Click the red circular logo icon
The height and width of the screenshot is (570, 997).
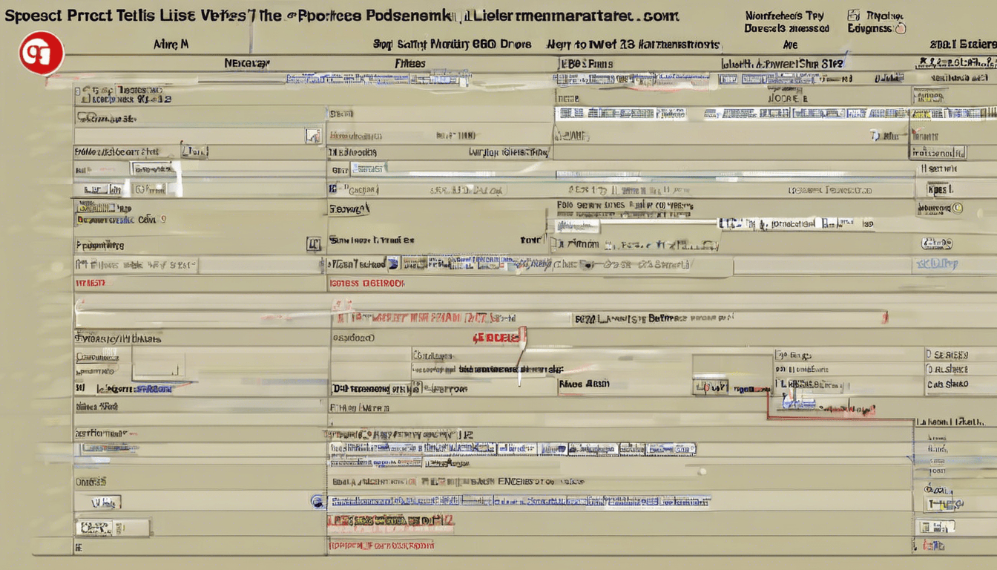click(x=42, y=53)
